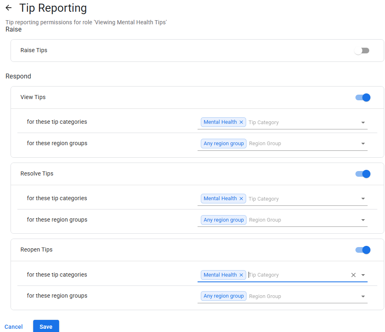Click the View Tips label
Screen dimensions: 385x332
pos(33,97)
